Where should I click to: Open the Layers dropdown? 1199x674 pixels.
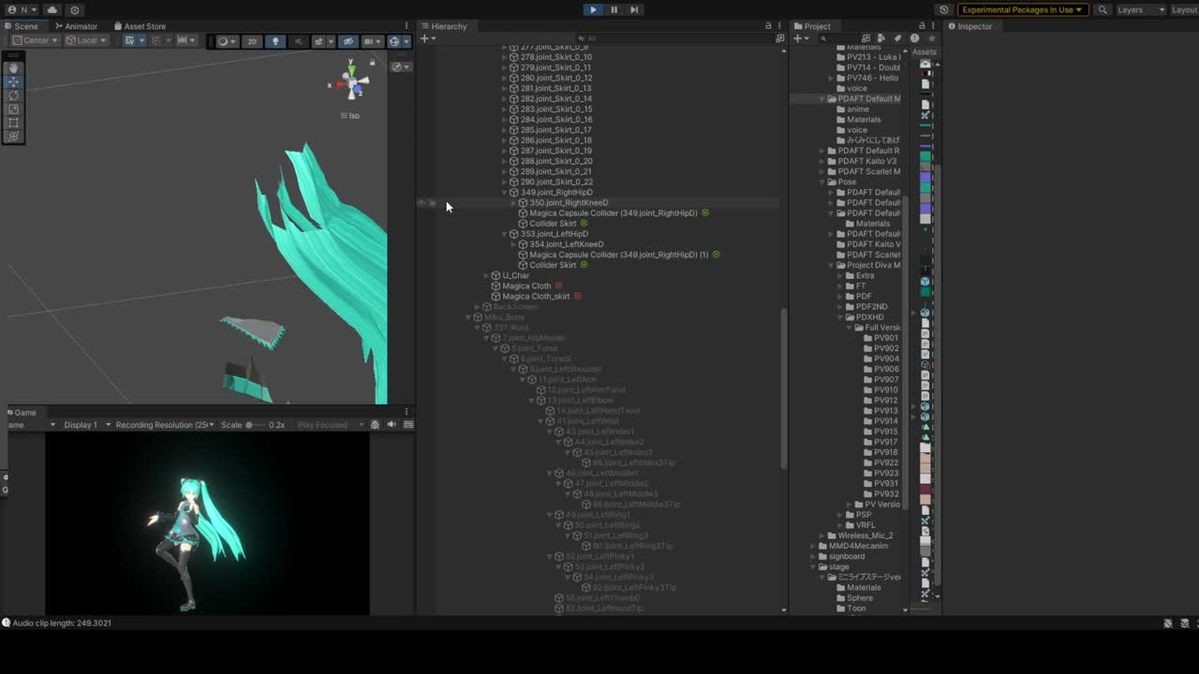[1140, 9]
